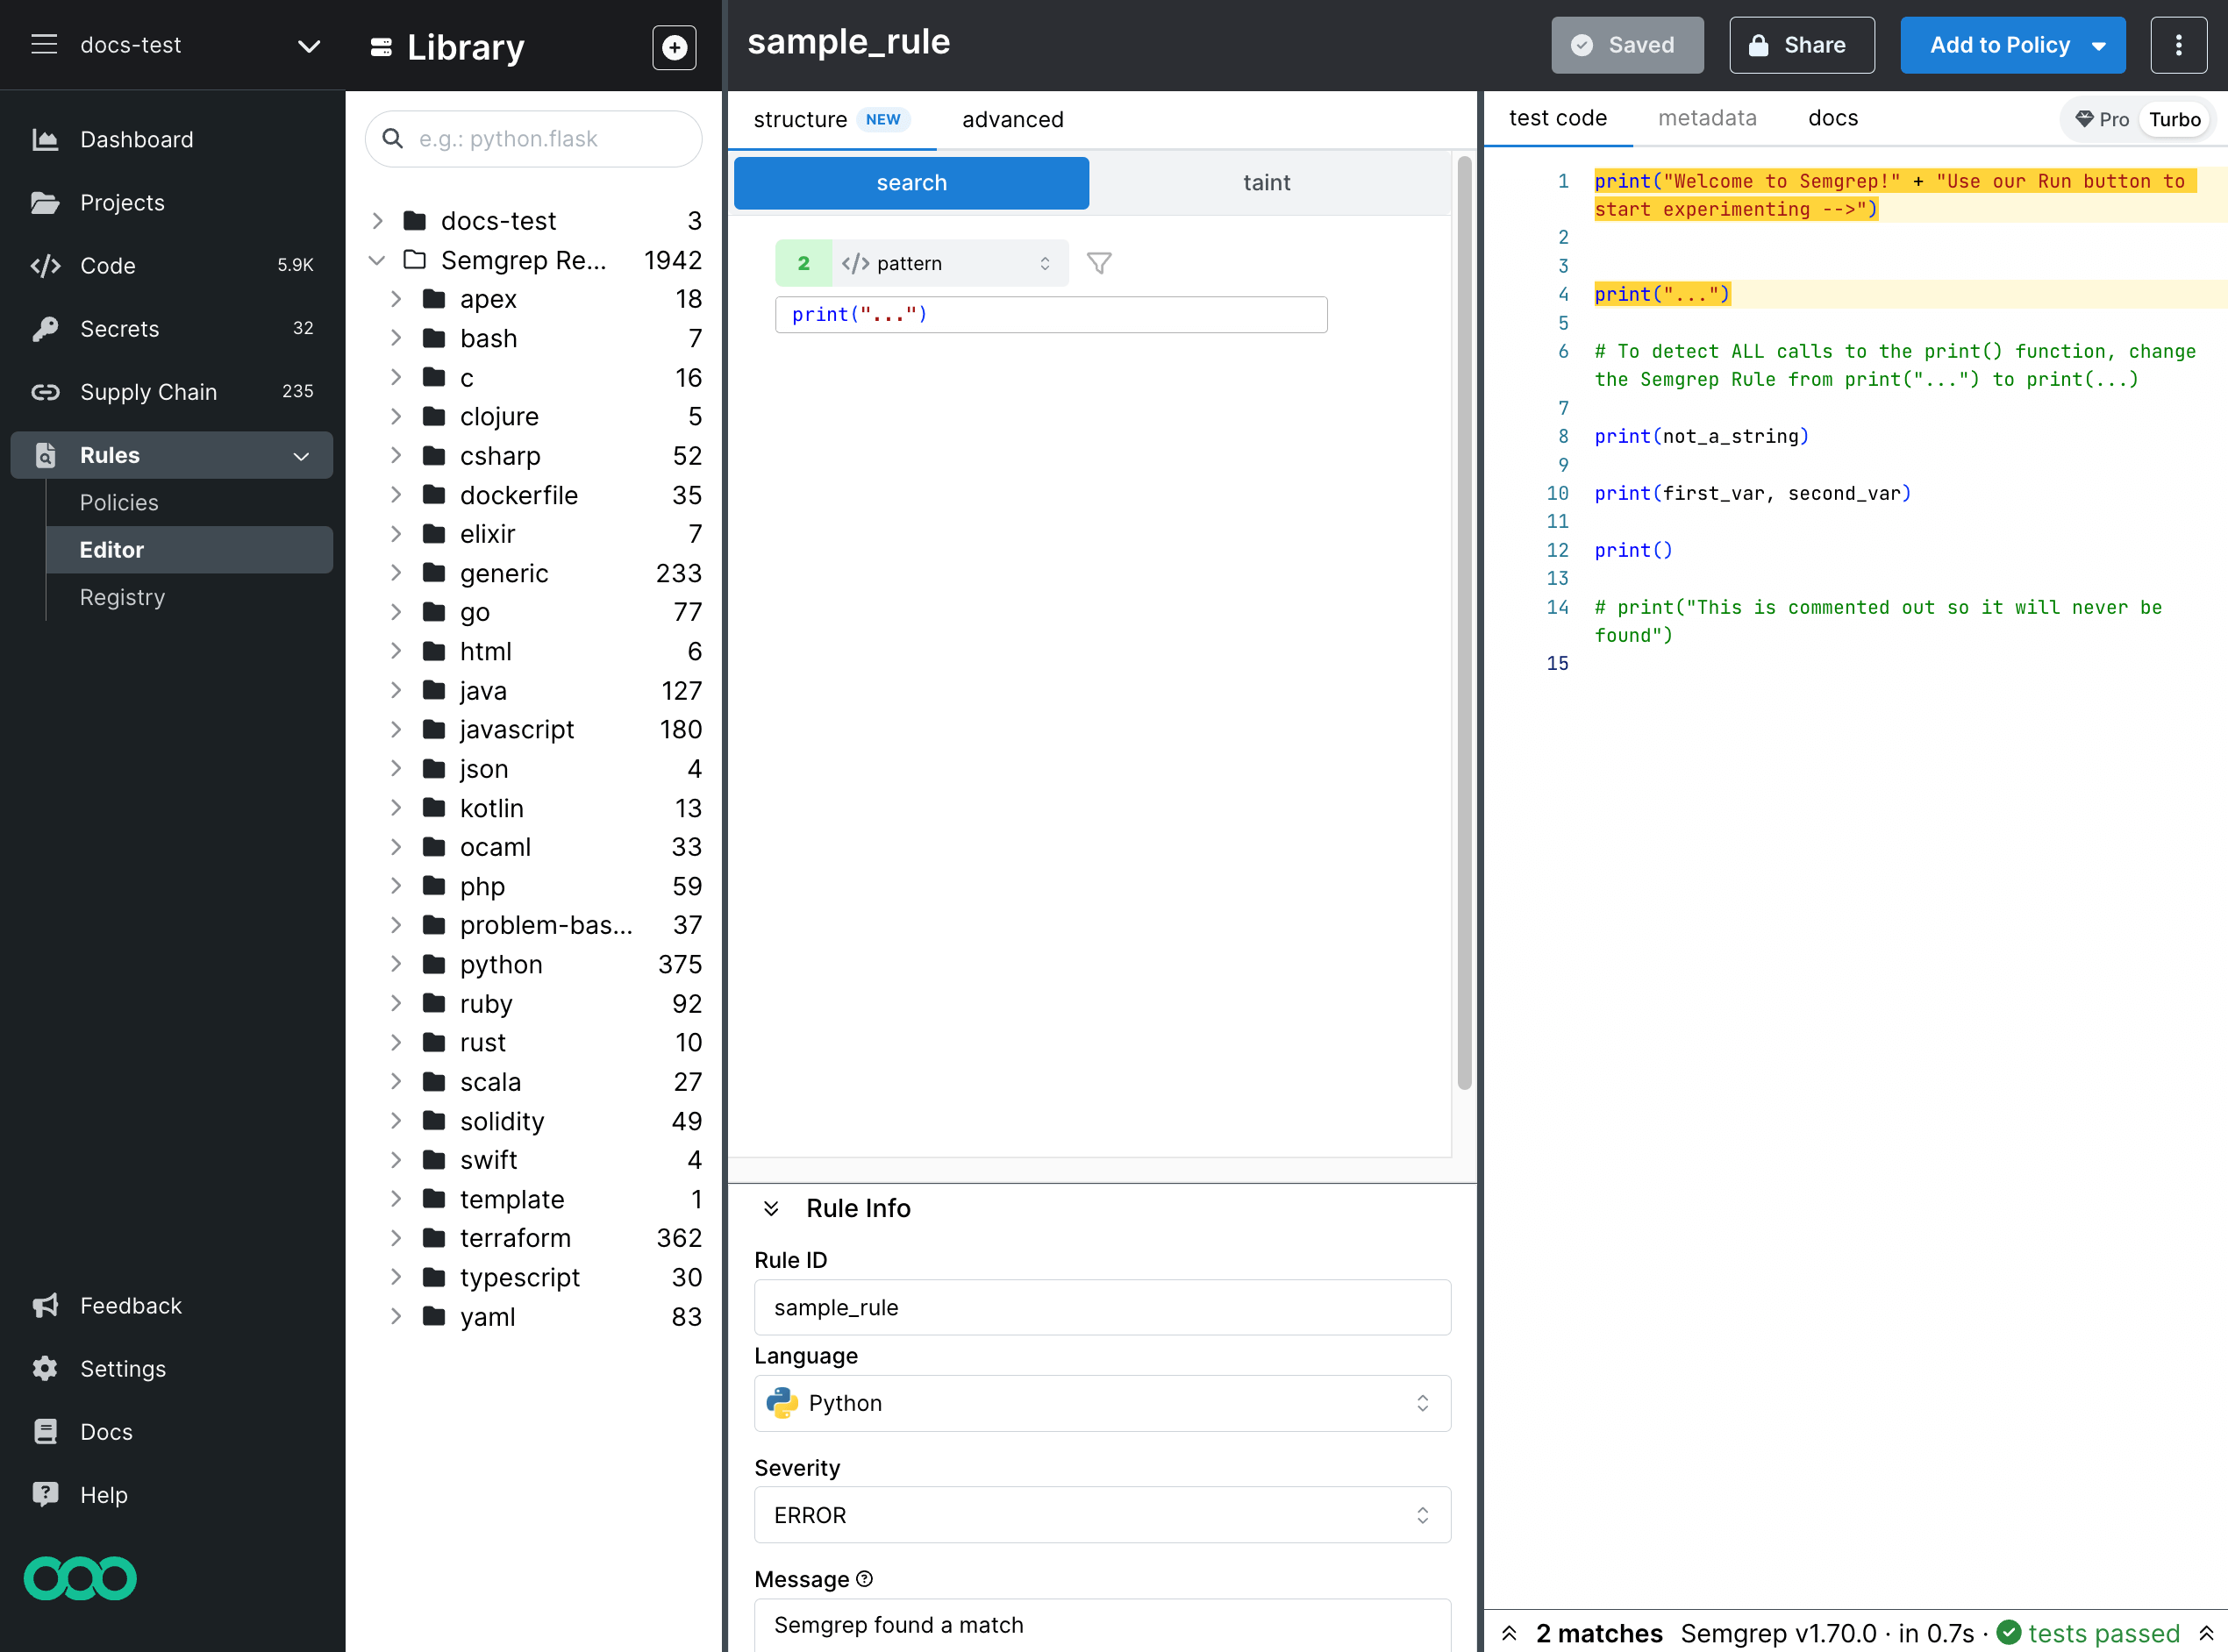
Task: Switch to the advanced tab
Action: pyautogui.click(x=1011, y=119)
